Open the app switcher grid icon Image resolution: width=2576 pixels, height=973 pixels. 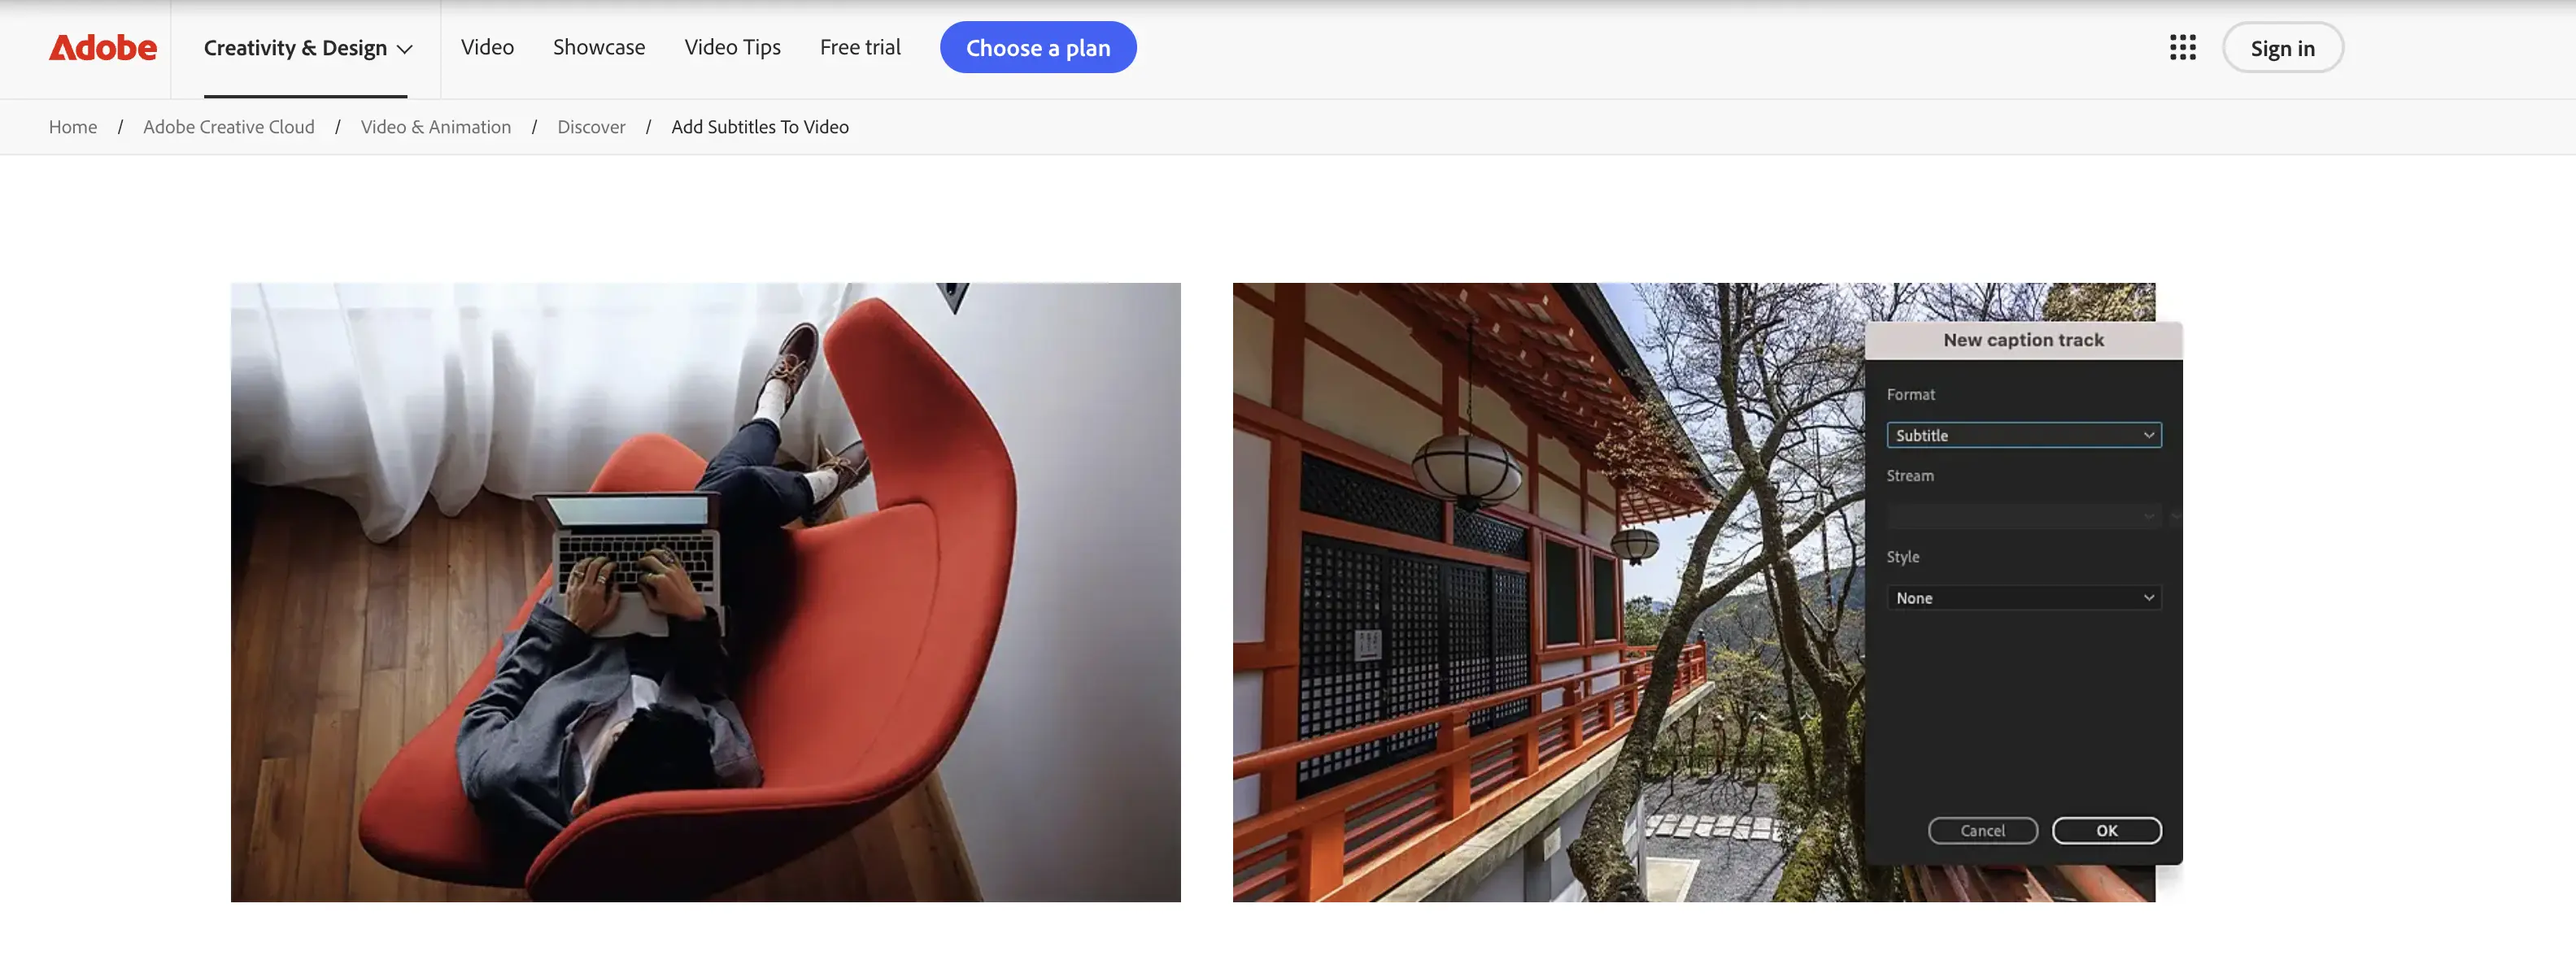pos(2182,48)
